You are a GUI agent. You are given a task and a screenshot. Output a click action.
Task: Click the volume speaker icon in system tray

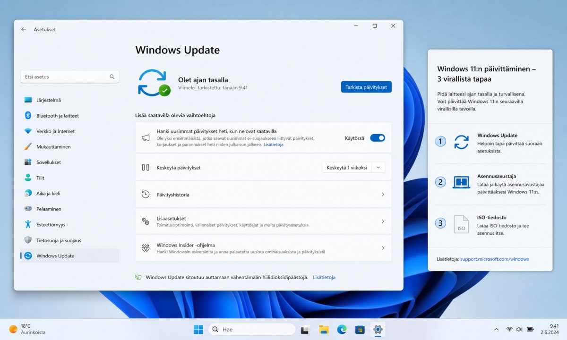coord(520,329)
